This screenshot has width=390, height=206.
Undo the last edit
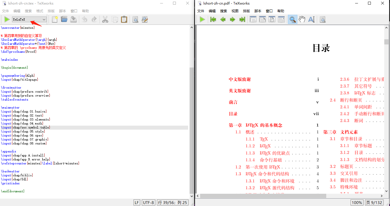coord(85,19)
